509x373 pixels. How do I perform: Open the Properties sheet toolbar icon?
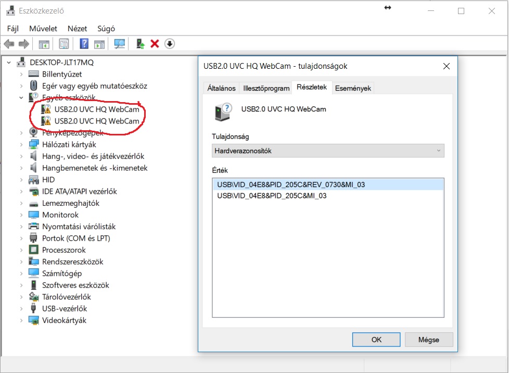tap(64, 44)
